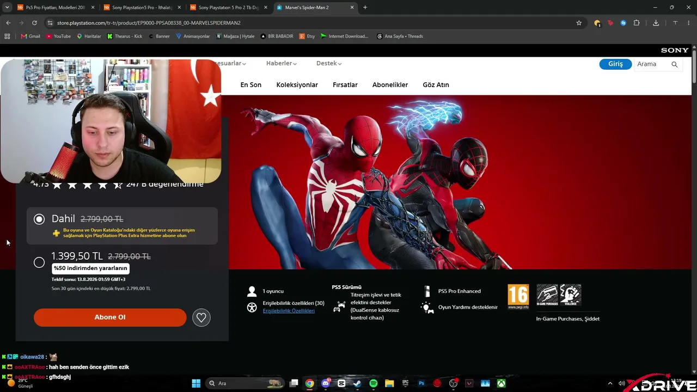Click the search magnifier icon on PlayStation Store
Viewport: 697px width, 392px height.
pos(674,64)
